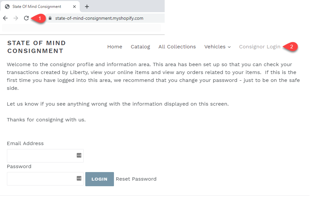Submit the form with the LOGIN button
330x202 pixels.
pos(99,179)
